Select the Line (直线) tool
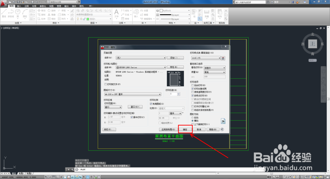The height and width of the screenshot is (179, 330). 4,13
